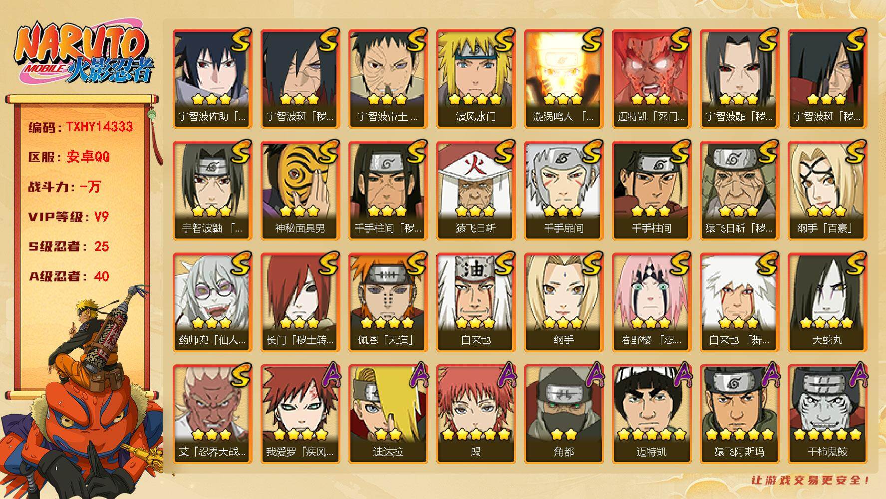
Task: Open the 角都 character card
Action: [x=564, y=414]
